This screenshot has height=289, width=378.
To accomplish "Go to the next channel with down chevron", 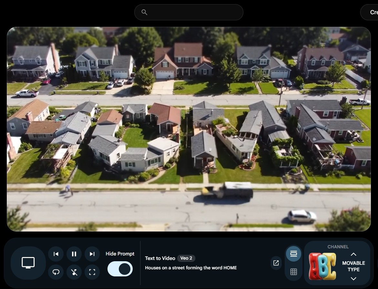I will pyautogui.click(x=353, y=279).
